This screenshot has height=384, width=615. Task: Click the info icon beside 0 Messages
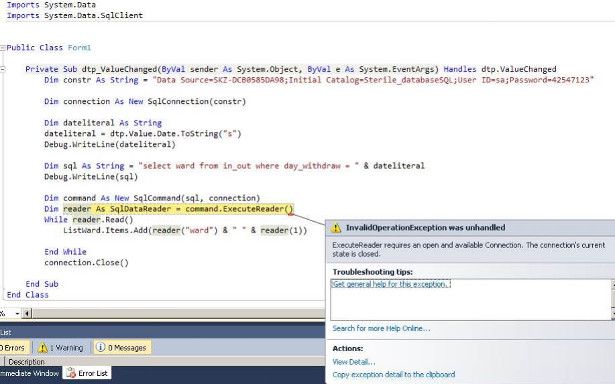tap(101, 347)
